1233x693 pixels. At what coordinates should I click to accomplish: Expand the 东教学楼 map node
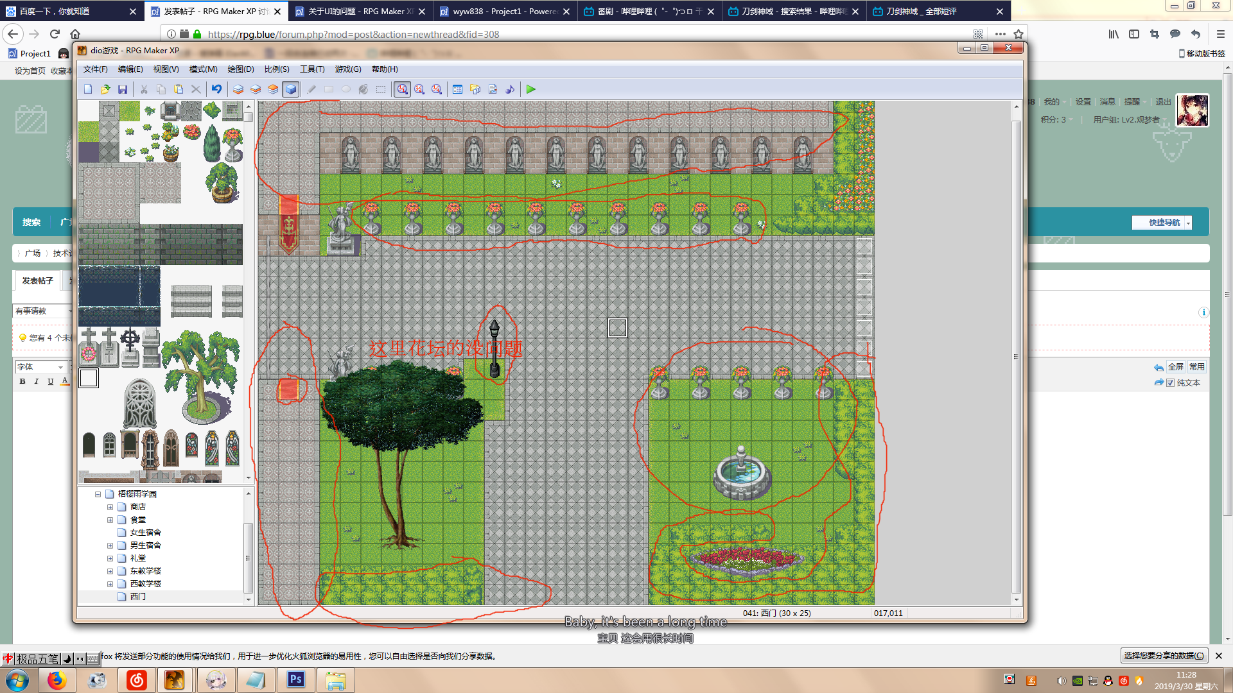click(x=110, y=571)
